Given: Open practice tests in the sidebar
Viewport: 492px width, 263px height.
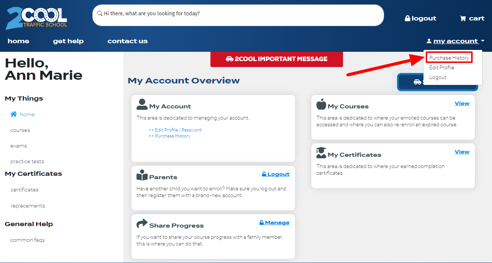Looking at the screenshot, I should pos(27,161).
